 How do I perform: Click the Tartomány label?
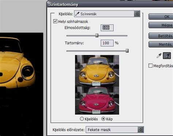click(x=74, y=43)
